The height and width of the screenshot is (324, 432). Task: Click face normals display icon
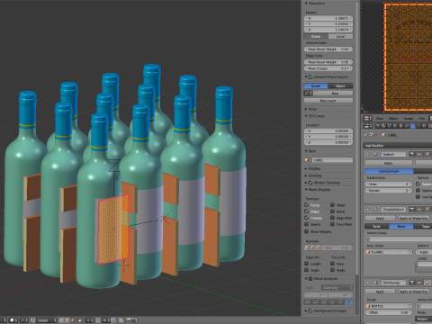coord(318,247)
